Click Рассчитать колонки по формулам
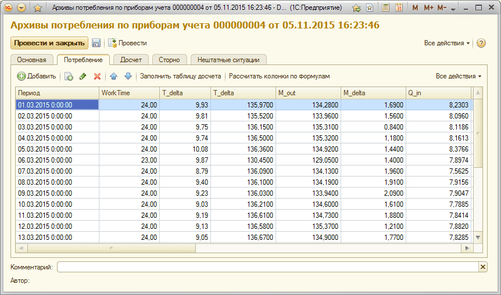 pos(279,76)
